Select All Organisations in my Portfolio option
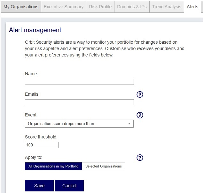 click(x=53, y=166)
